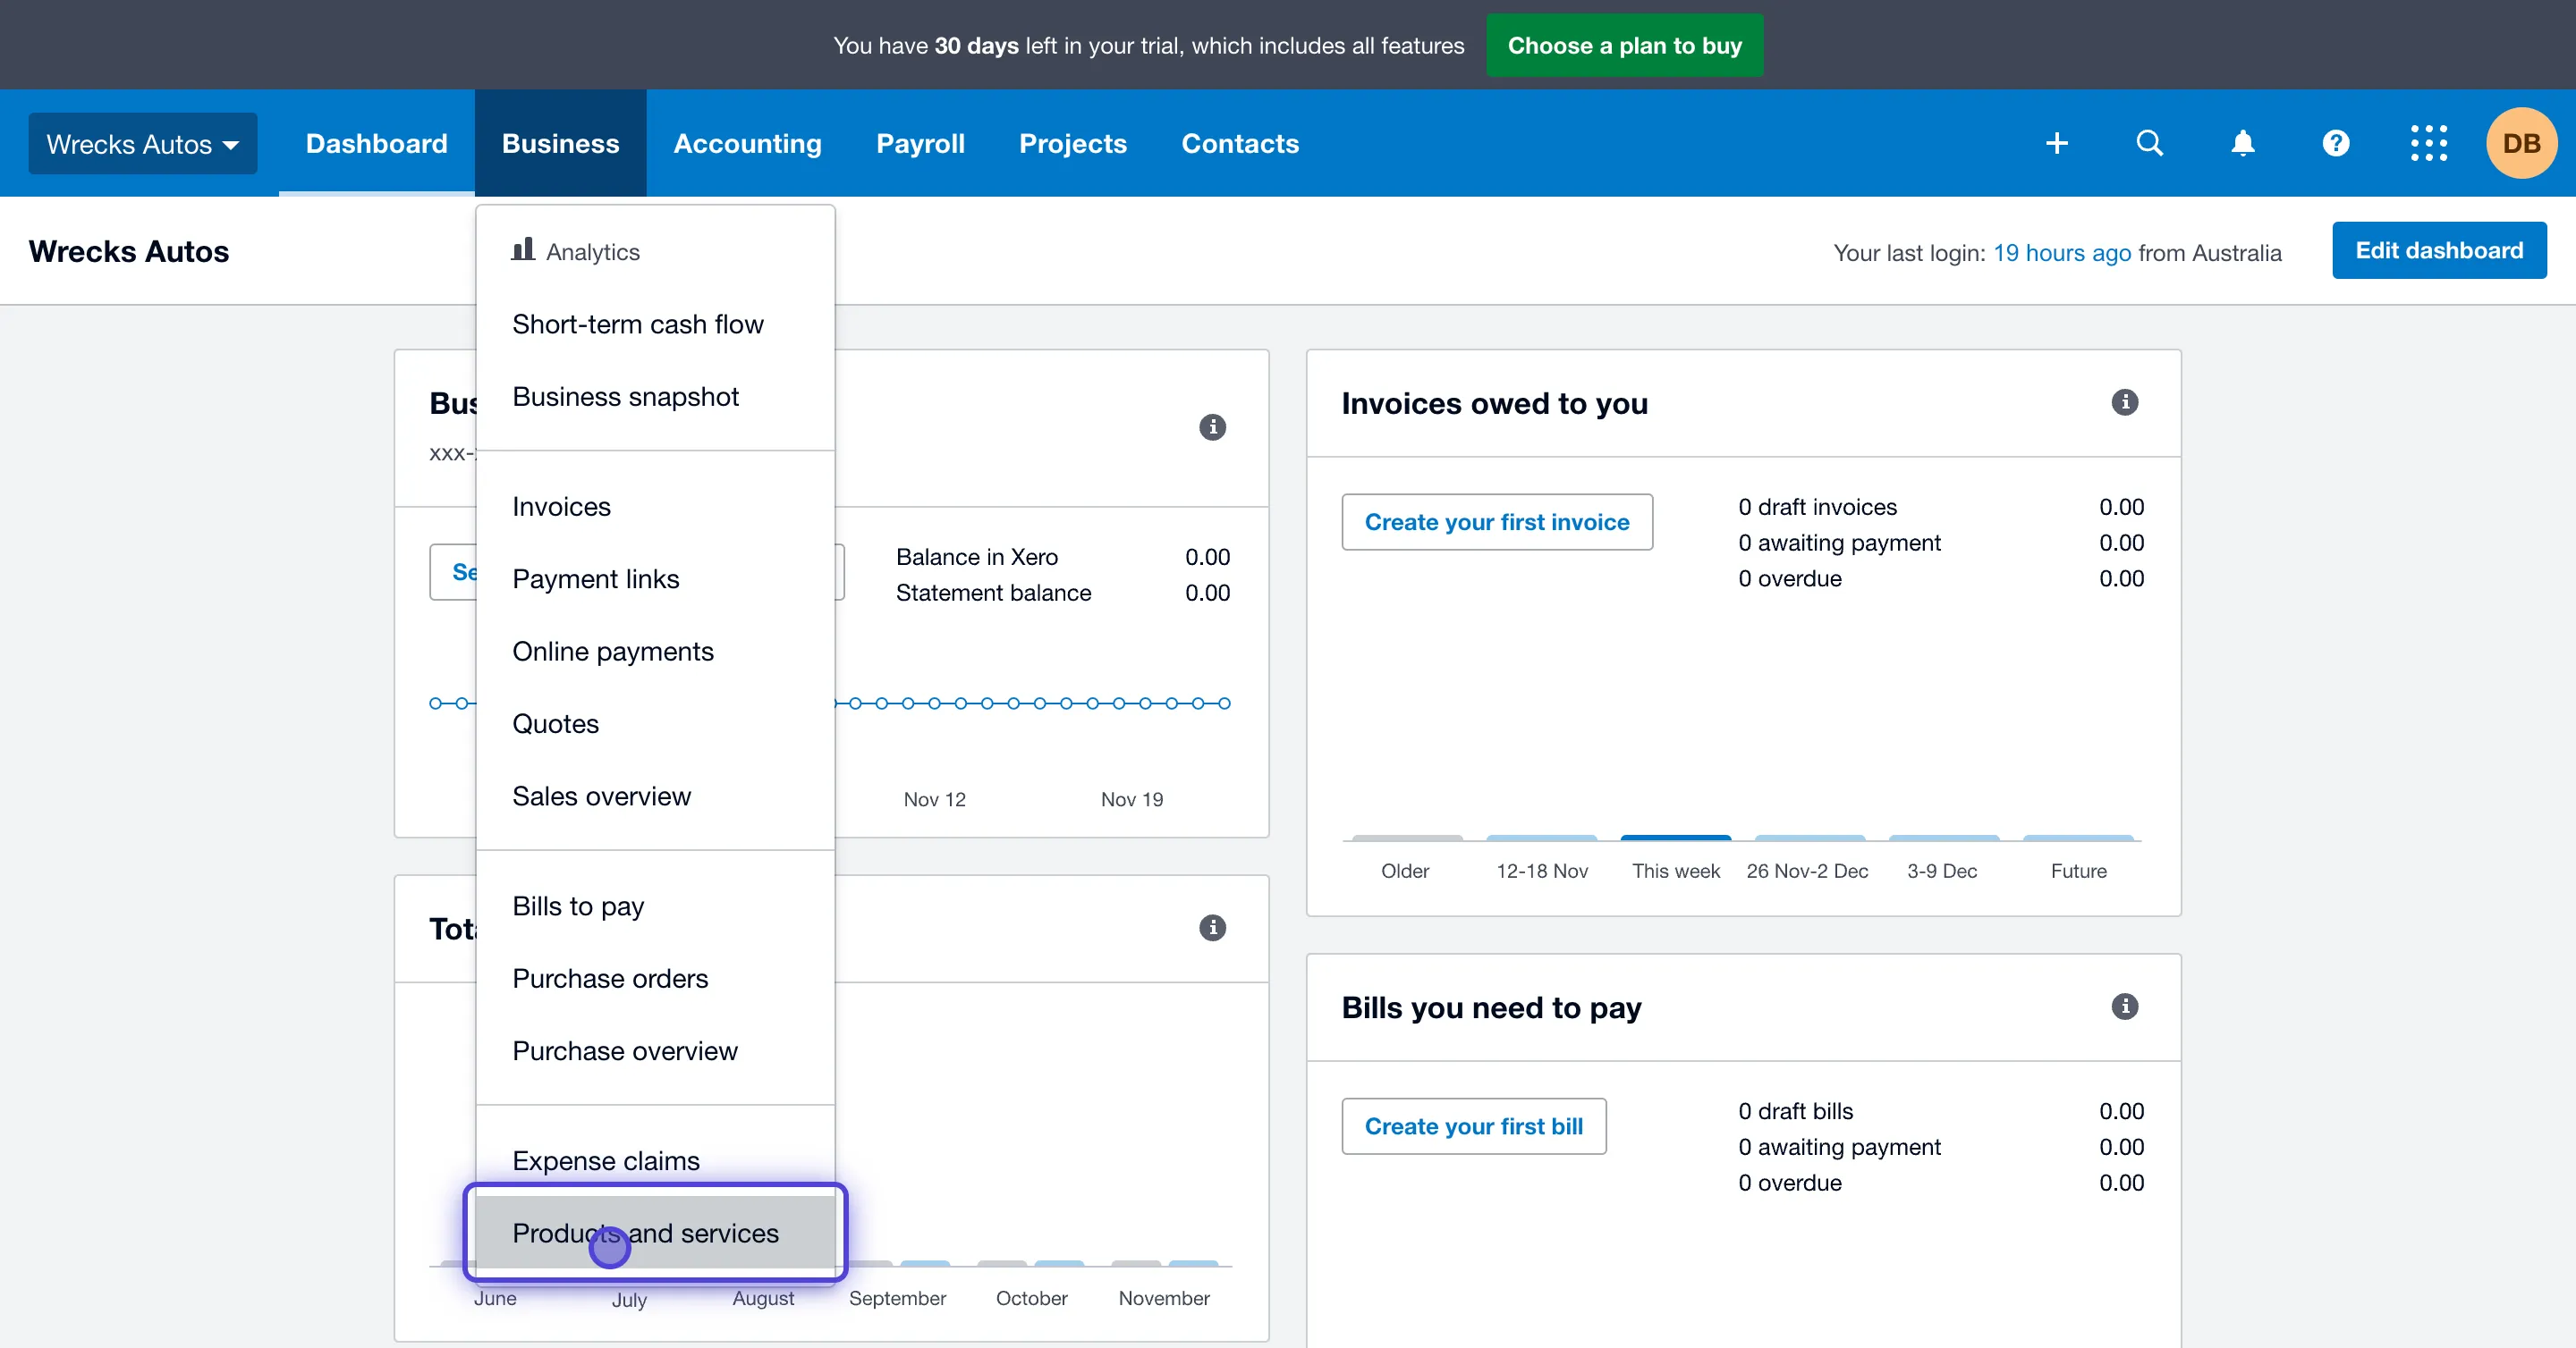Open the apps grid icon
The image size is (2576, 1348).
tap(2428, 143)
